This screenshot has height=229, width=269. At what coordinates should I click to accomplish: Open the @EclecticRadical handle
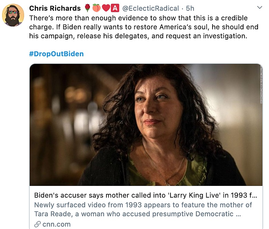coord(151,8)
